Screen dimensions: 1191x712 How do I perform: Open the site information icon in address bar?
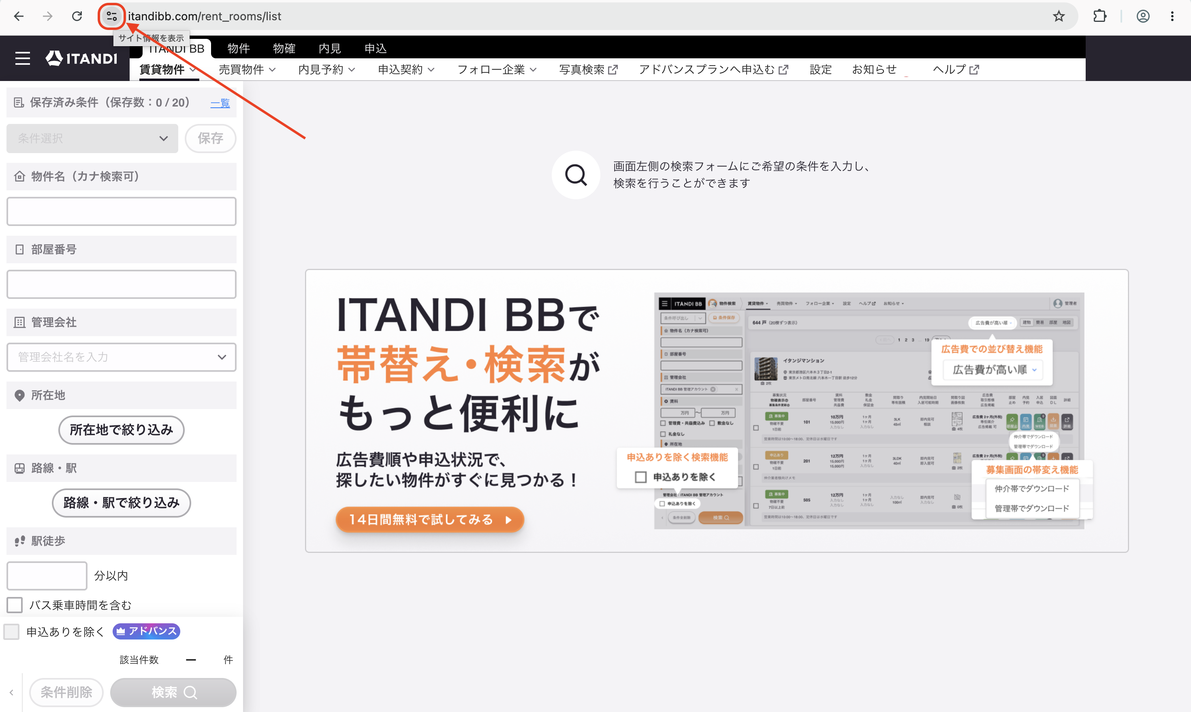(112, 16)
